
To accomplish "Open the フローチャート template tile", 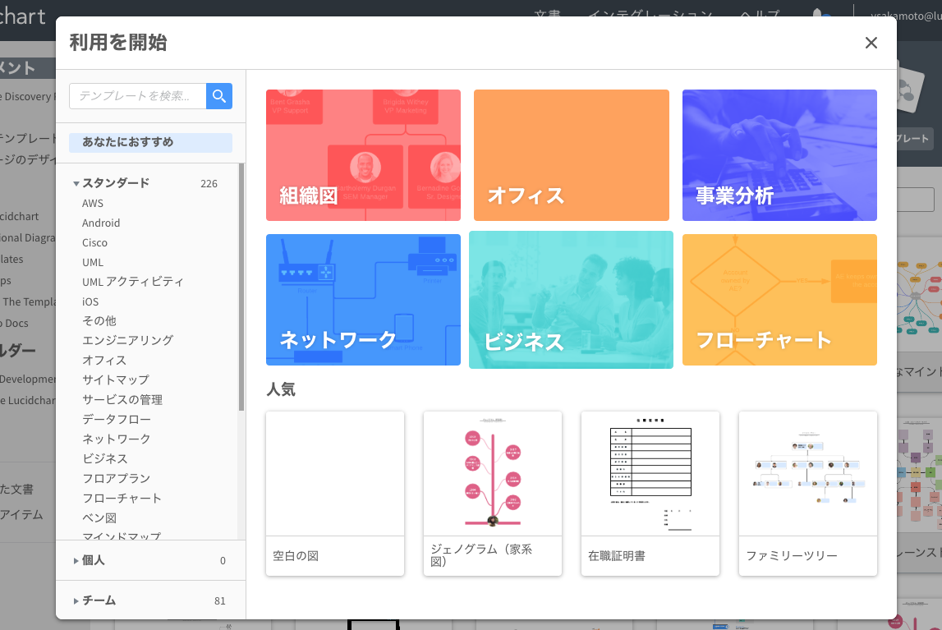I will click(x=779, y=299).
